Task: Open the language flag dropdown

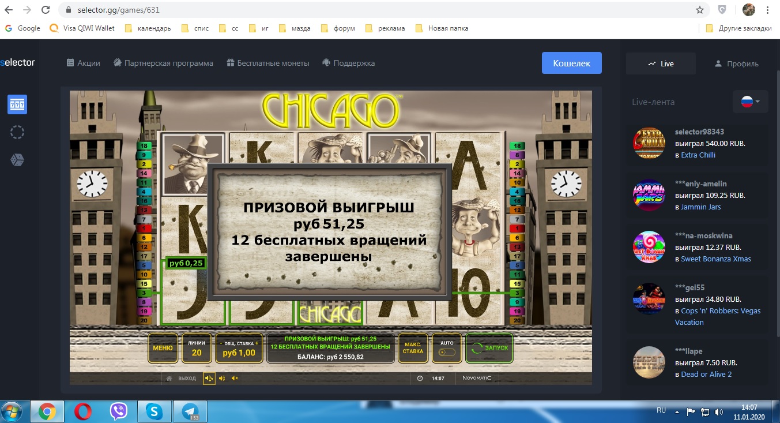Action: point(750,102)
